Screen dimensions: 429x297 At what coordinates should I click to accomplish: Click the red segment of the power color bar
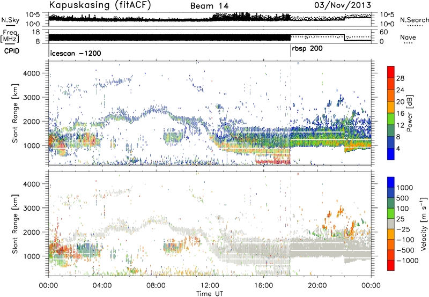click(391, 72)
